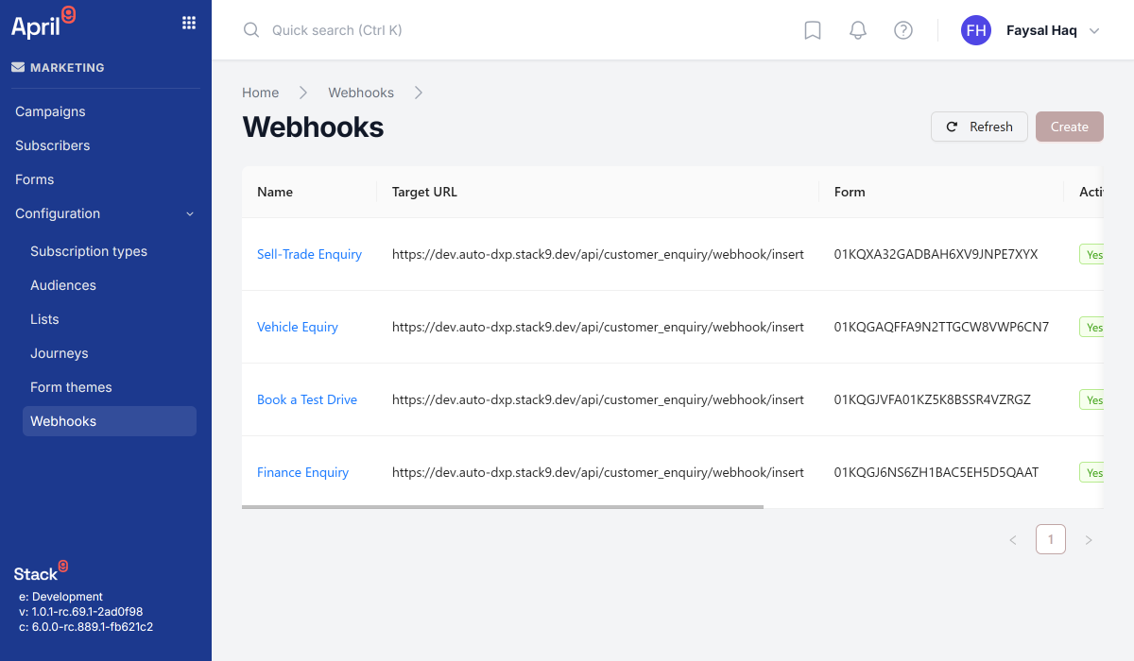Open Lists submenu item

point(110,319)
